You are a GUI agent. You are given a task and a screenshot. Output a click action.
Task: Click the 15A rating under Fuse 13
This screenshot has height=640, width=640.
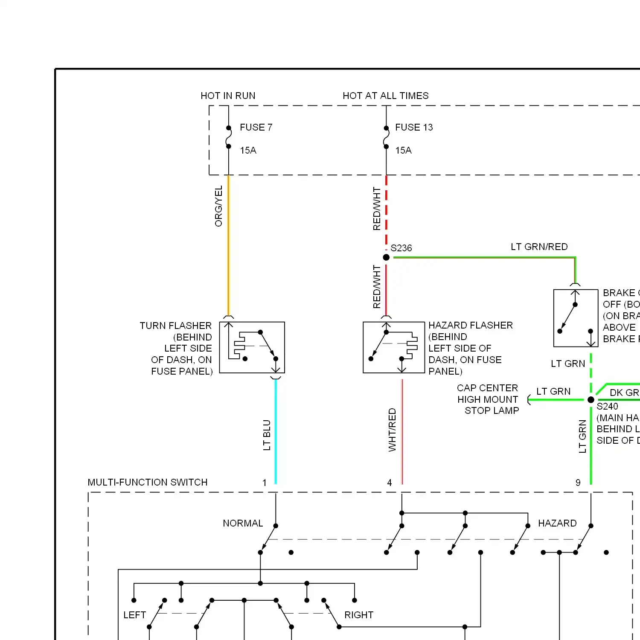pyautogui.click(x=403, y=150)
